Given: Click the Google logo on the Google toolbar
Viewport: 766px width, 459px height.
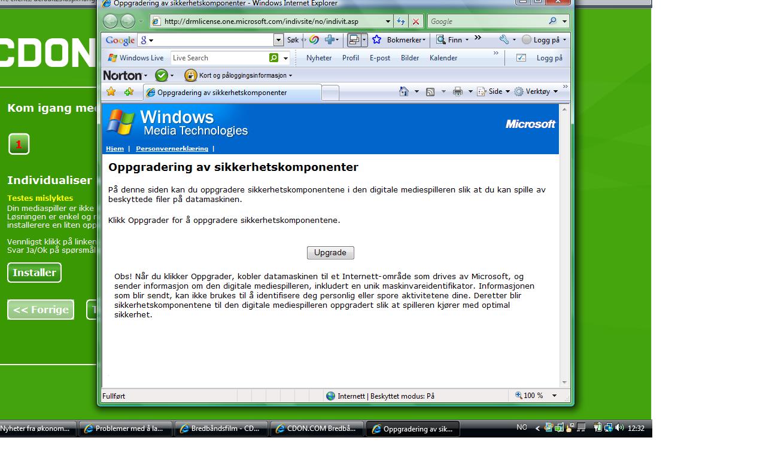Looking at the screenshot, I should 120,40.
